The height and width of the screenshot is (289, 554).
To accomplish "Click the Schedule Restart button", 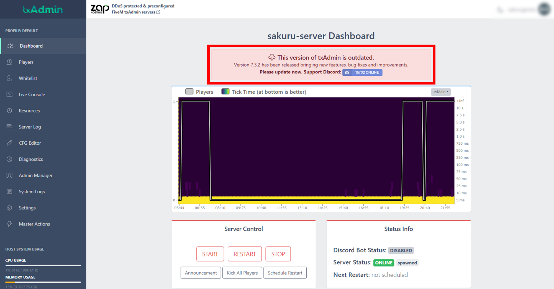I will (x=285, y=273).
